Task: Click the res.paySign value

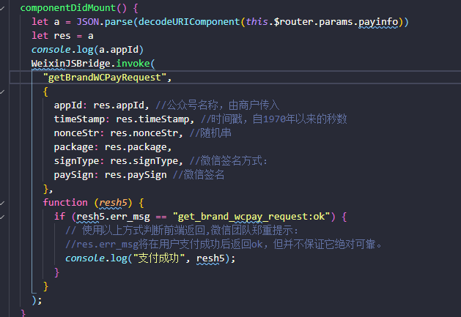Action: click(x=136, y=175)
